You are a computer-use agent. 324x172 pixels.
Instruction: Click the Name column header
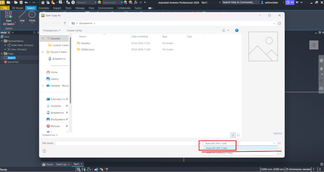(83, 36)
